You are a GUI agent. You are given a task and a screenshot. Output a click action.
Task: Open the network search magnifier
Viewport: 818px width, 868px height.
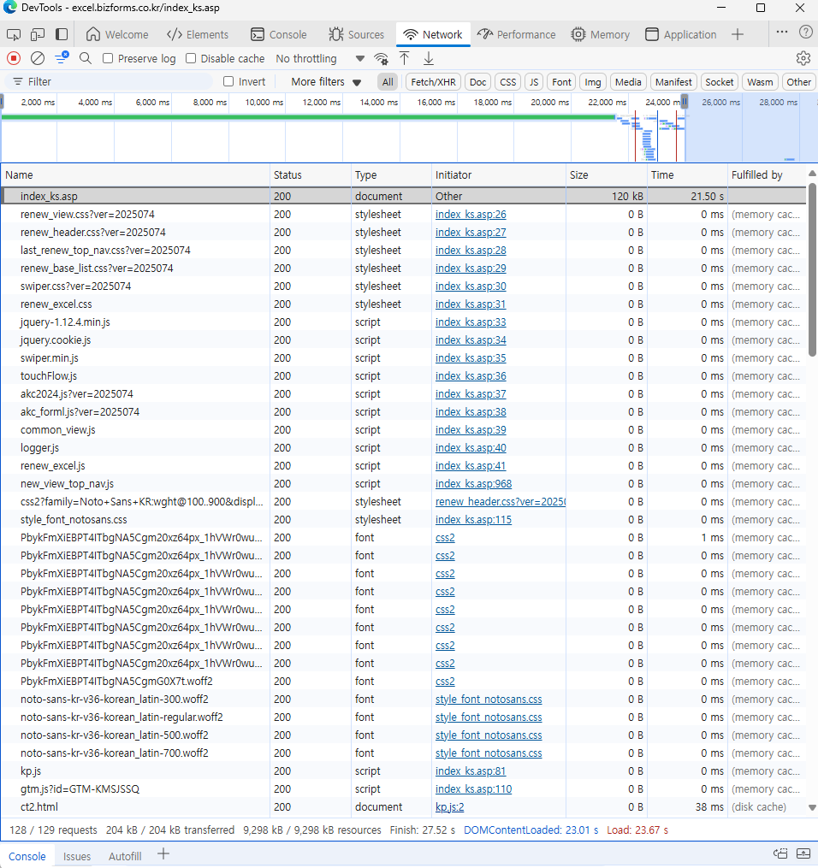click(86, 58)
